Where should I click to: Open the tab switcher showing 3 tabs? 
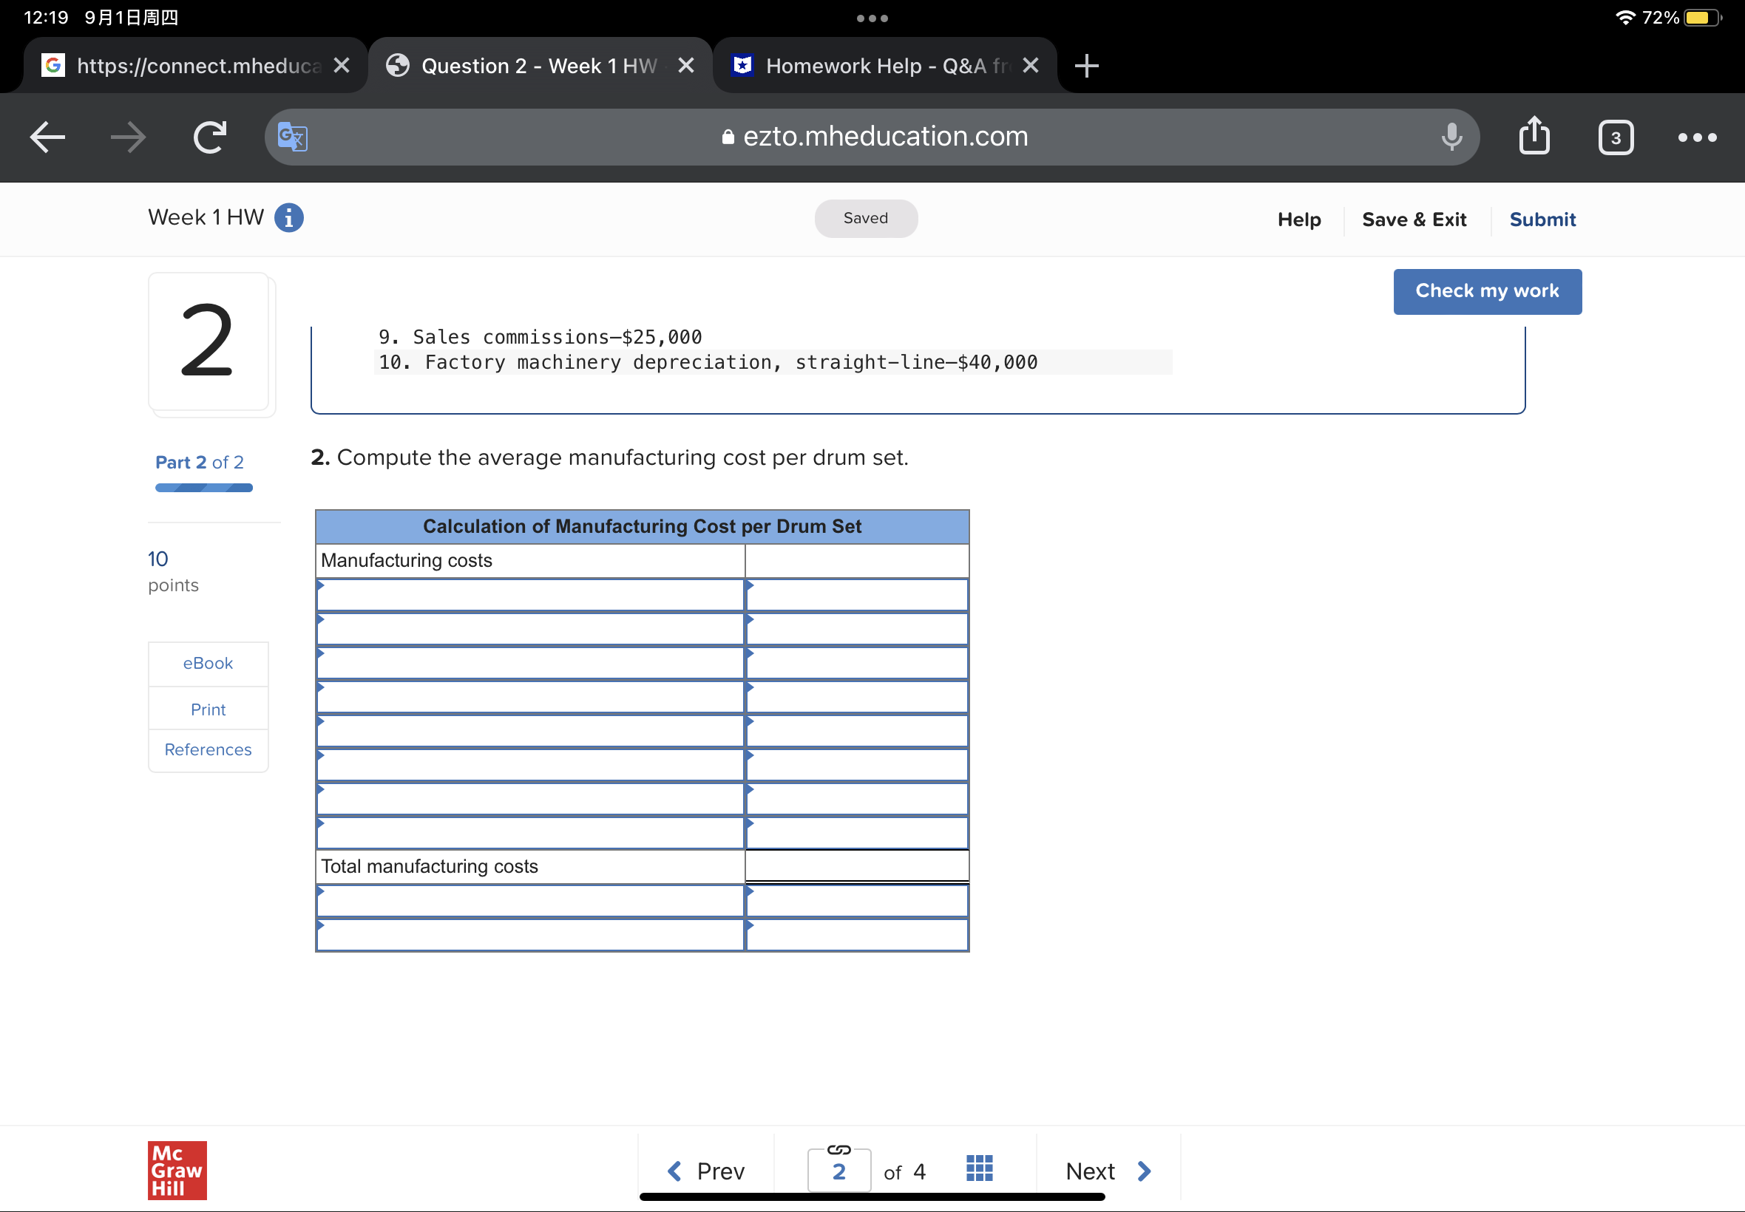pyautogui.click(x=1615, y=137)
